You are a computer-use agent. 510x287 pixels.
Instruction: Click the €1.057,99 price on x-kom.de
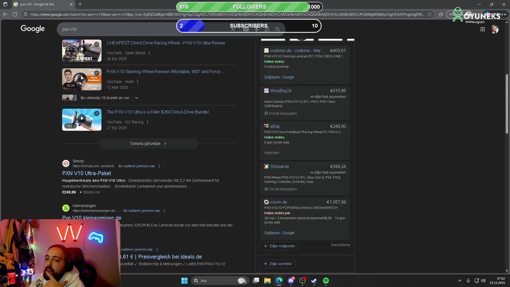[336, 202]
